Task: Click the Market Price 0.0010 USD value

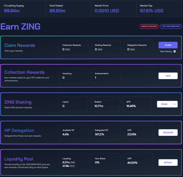Action: point(107,11)
